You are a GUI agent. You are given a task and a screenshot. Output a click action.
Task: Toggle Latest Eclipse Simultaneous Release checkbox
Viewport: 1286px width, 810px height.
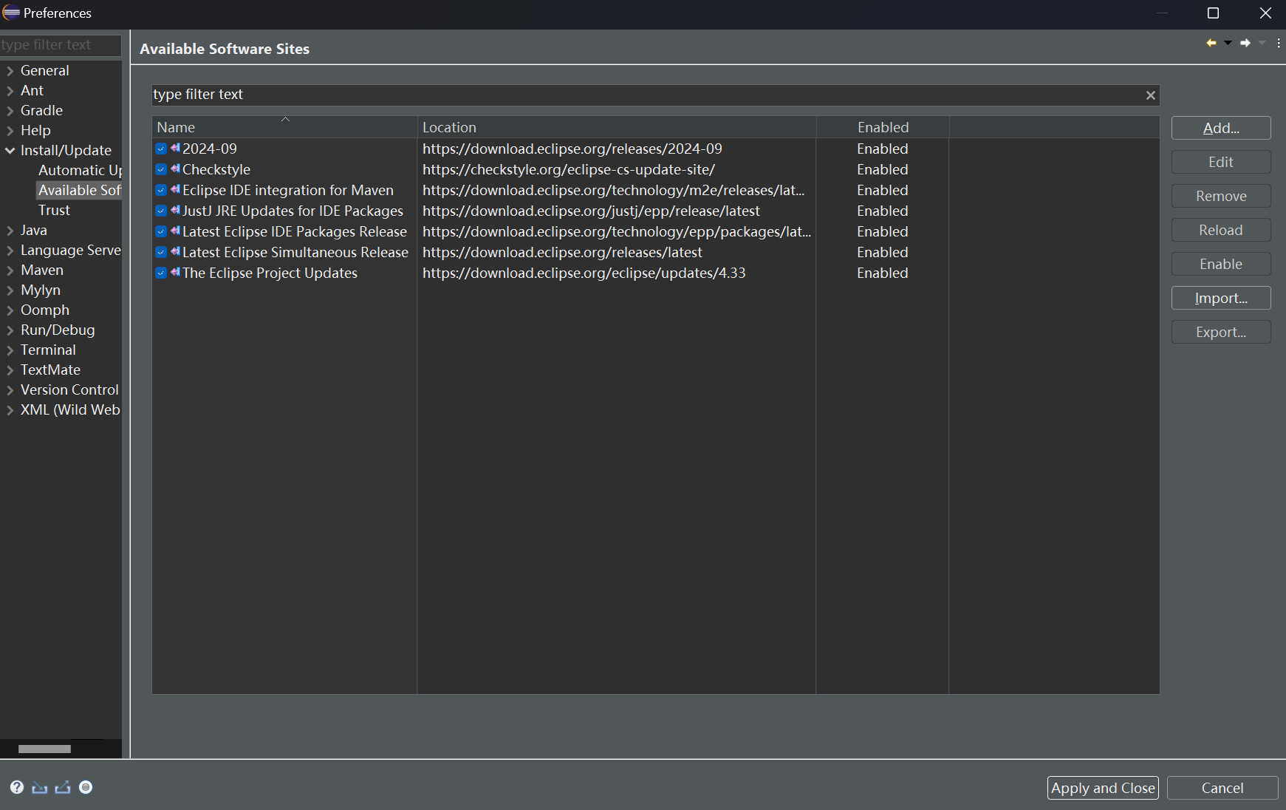(x=161, y=252)
